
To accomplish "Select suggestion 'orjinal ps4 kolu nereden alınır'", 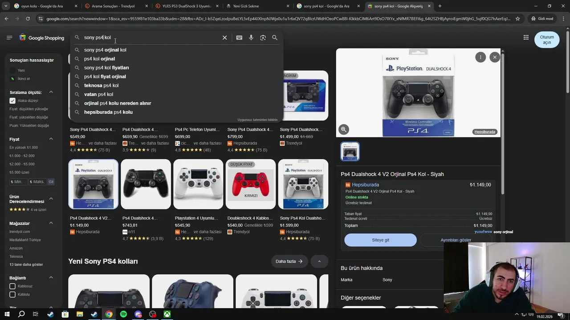I will click(x=118, y=103).
